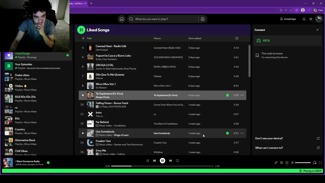Open browser Settings and more menu

click(x=309, y=10)
